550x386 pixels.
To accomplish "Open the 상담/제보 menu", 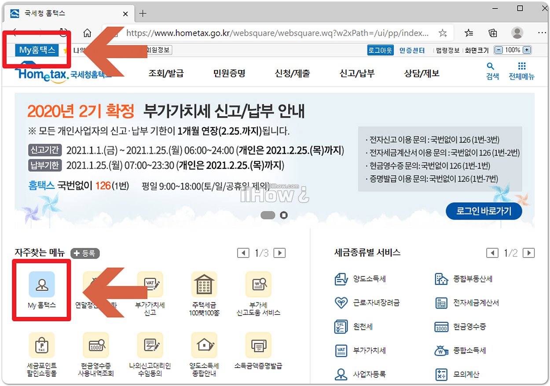I will (422, 74).
